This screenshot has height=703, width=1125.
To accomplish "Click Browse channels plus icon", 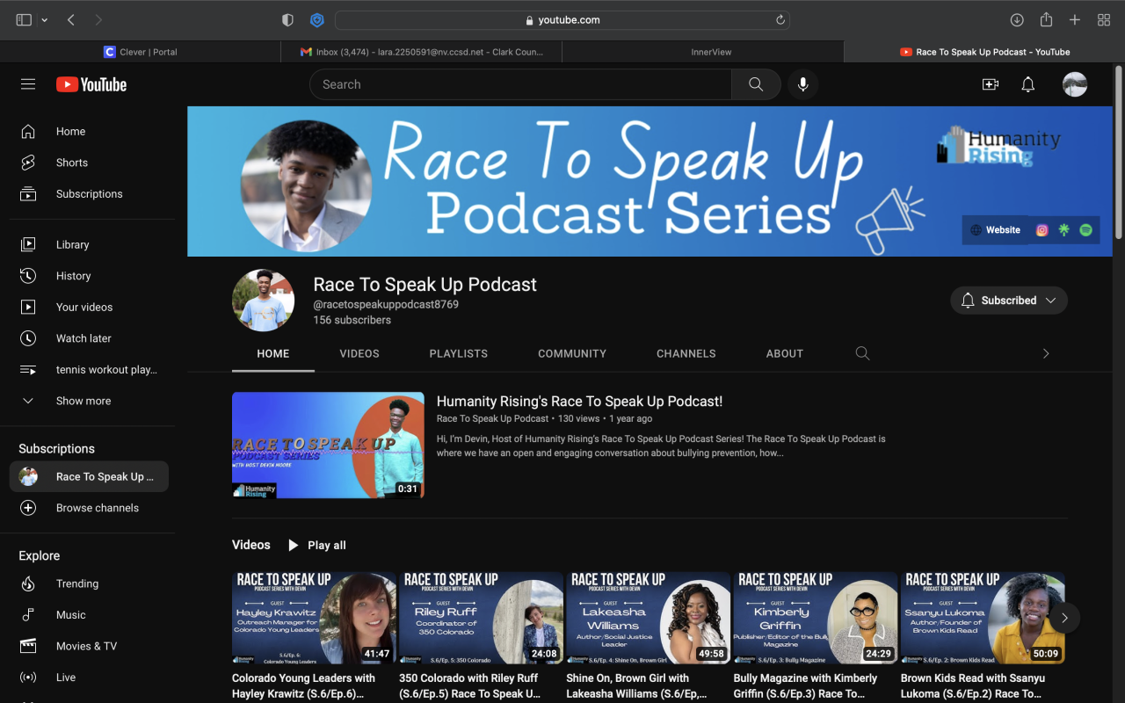I will pyautogui.click(x=28, y=508).
